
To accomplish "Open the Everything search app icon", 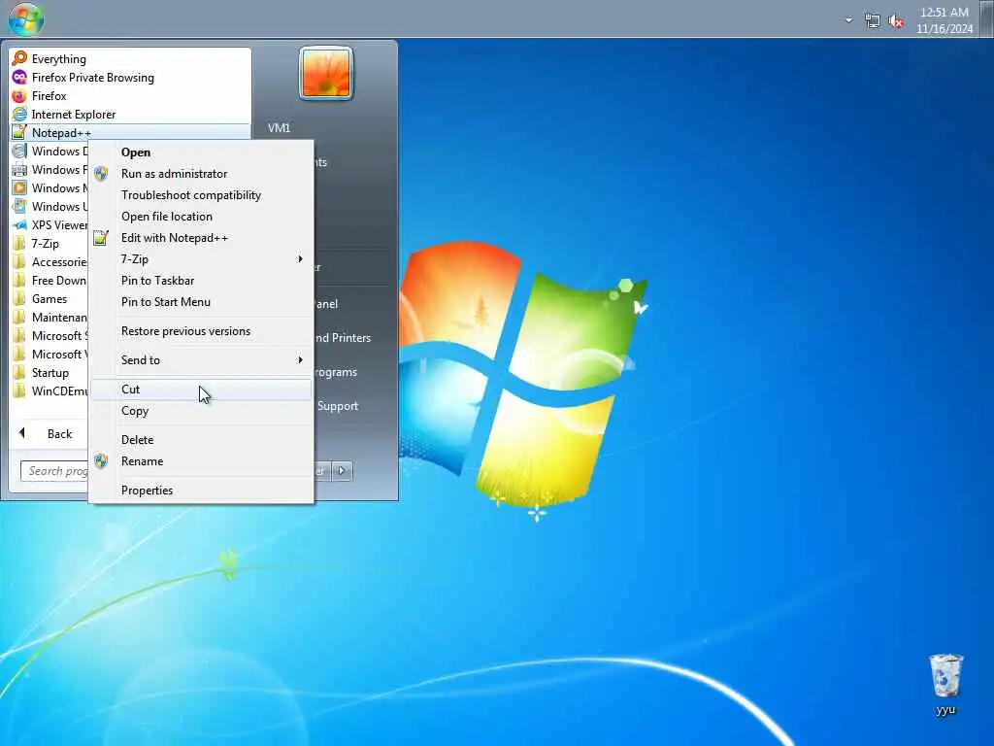I will point(19,59).
